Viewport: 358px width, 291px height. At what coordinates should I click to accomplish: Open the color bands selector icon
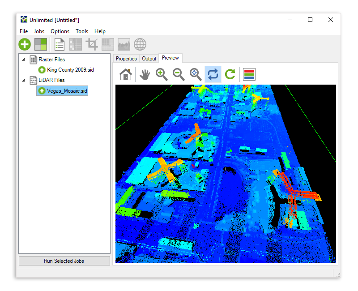pyautogui.click(x=249, y=74)
